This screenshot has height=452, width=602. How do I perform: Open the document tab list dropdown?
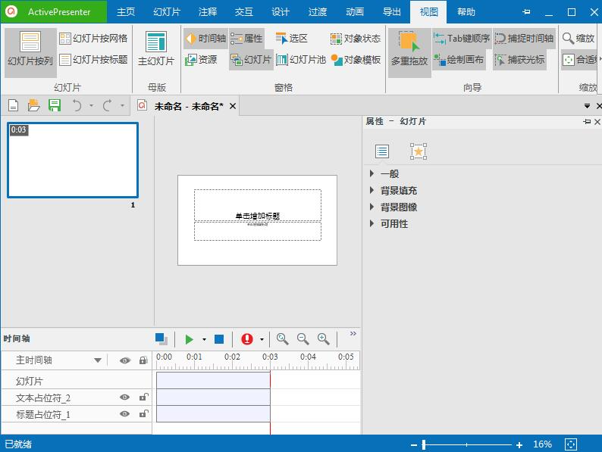point(587,106)
